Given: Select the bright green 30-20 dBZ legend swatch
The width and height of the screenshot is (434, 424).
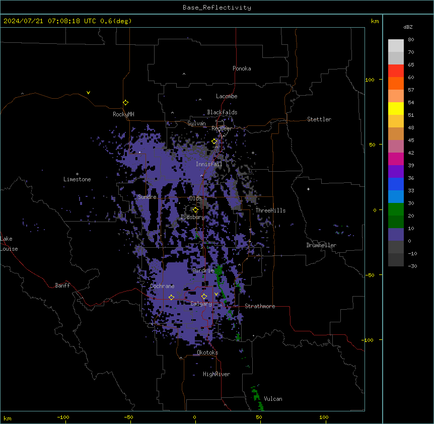Looking at the screenshot, I should [x=396, y=209].
